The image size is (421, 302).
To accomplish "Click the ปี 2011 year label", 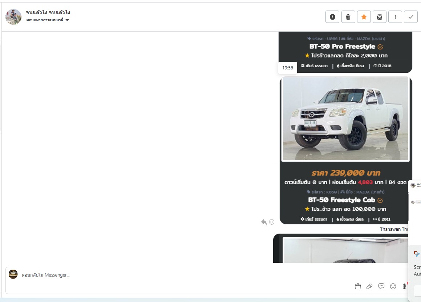I will tap(382, 219).
